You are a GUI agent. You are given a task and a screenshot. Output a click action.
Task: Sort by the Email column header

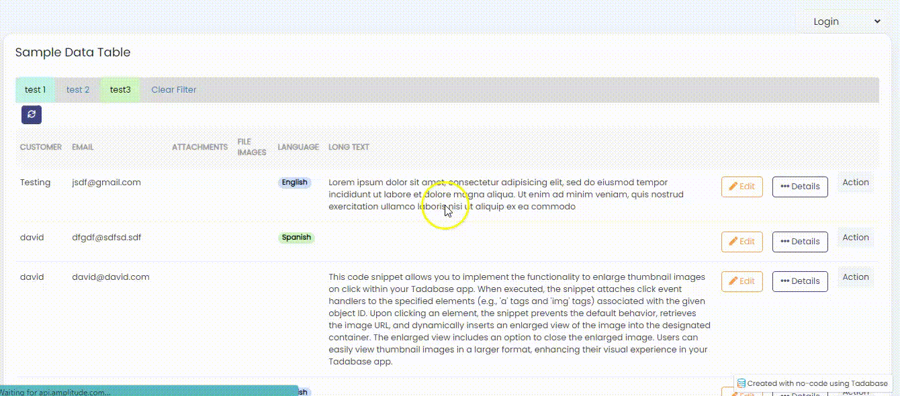(83, 147)
